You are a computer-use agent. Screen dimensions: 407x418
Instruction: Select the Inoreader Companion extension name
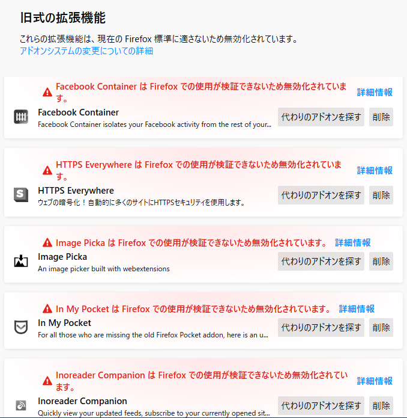[82, 401]
